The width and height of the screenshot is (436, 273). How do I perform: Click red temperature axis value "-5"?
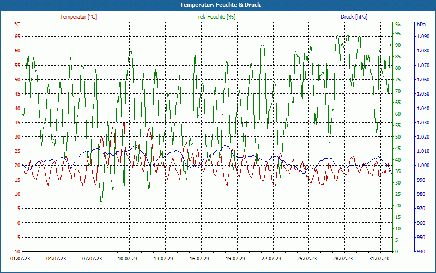pos(18,238)
